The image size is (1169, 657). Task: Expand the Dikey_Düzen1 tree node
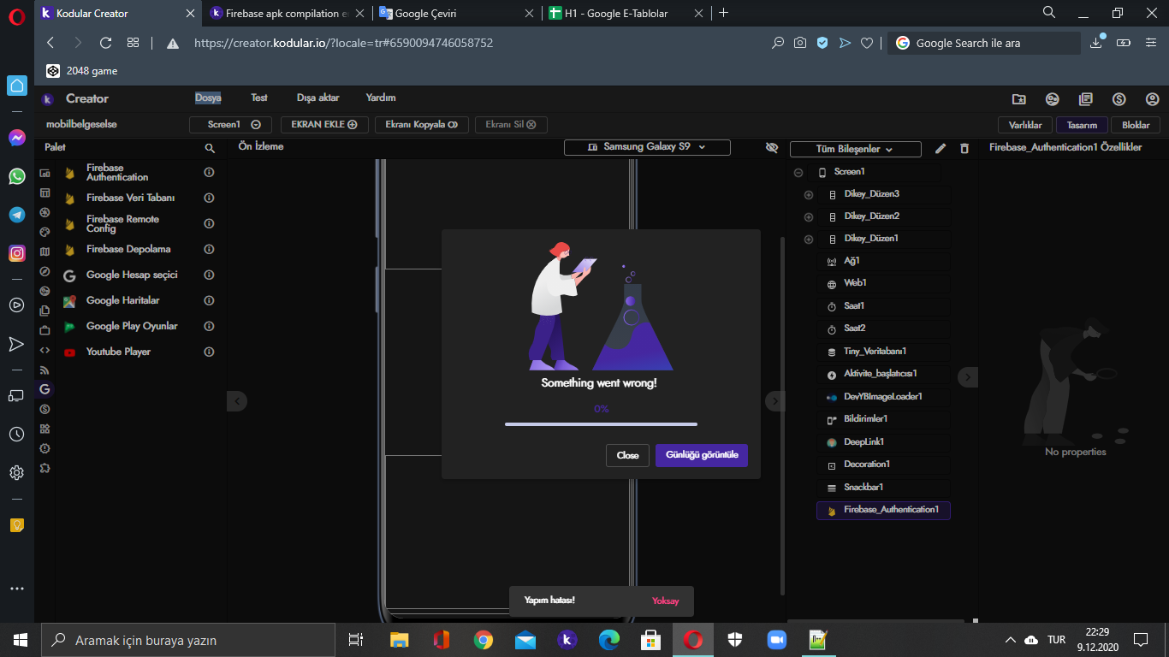tap(809, 240)
